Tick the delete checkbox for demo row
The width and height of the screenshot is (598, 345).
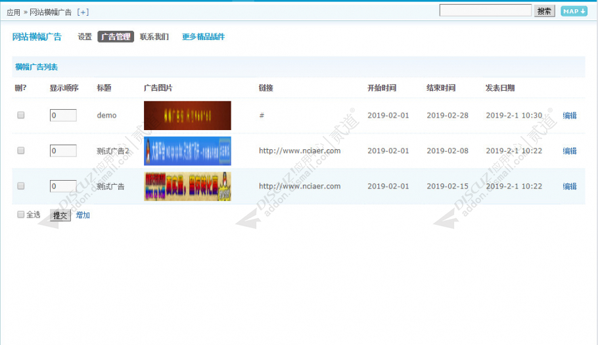tap(21, 115)
